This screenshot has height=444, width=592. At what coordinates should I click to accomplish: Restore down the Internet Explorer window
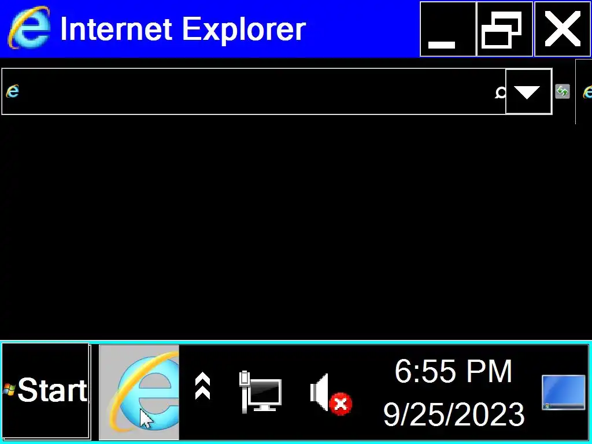click(505, 29)
